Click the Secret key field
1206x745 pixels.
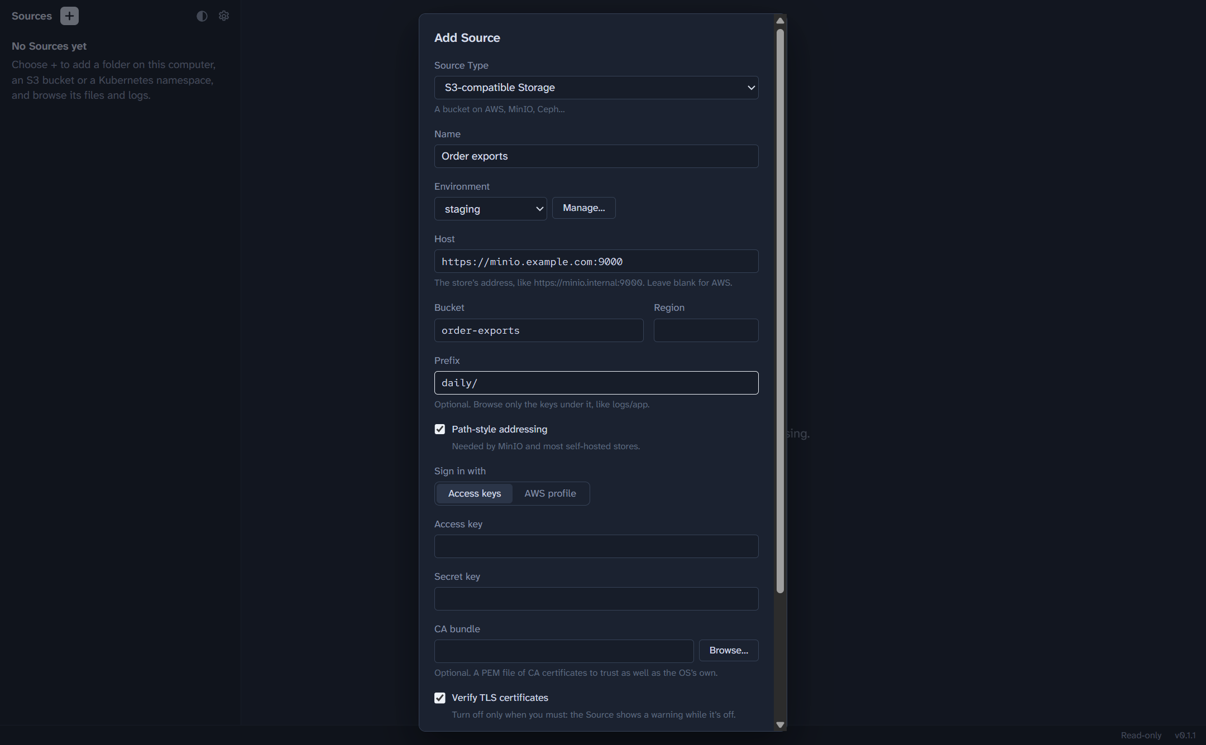click(x=596, y=599)
